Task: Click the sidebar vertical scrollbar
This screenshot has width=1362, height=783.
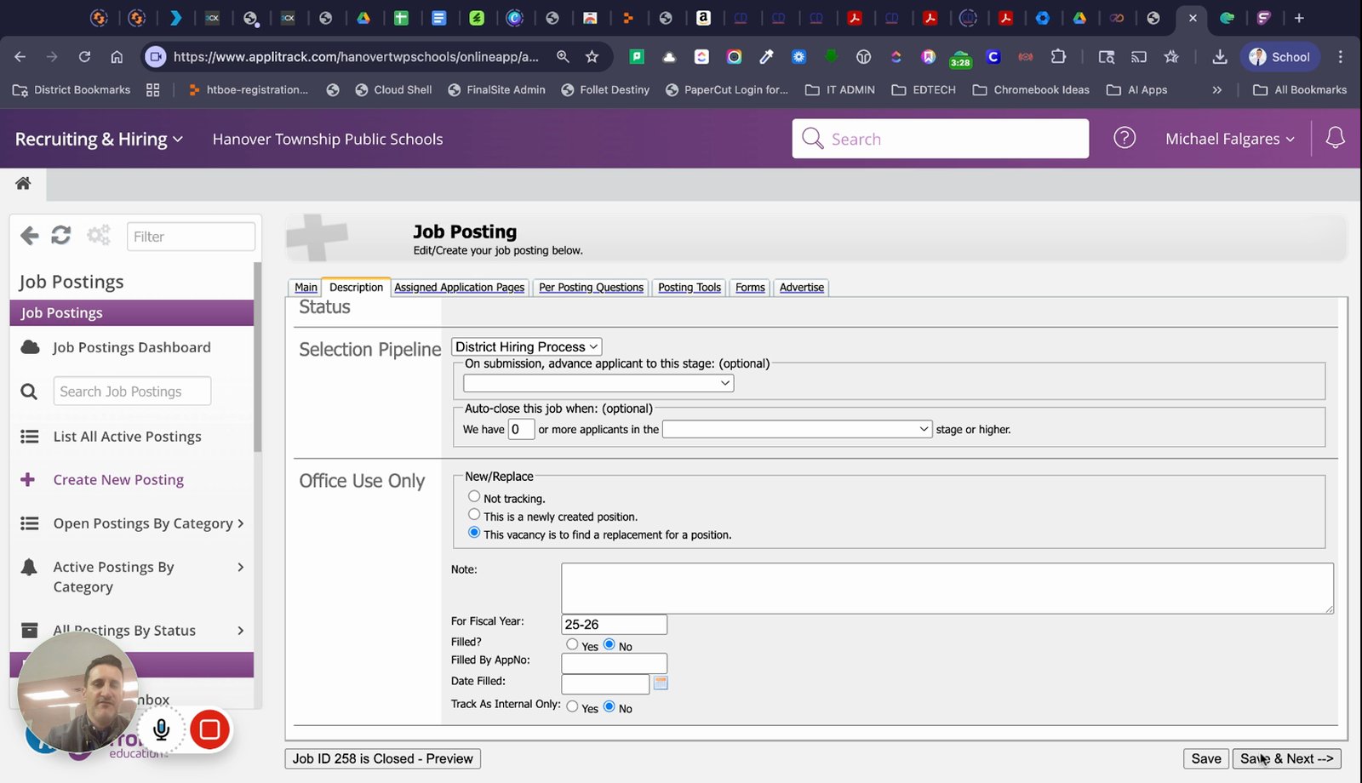Action: (257, 357)
